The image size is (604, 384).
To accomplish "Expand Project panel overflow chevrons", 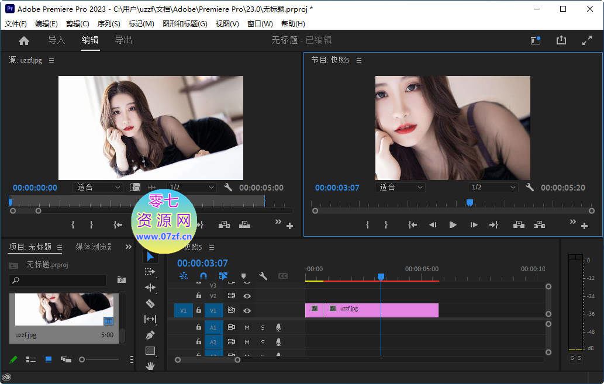I will click(129, 247).
